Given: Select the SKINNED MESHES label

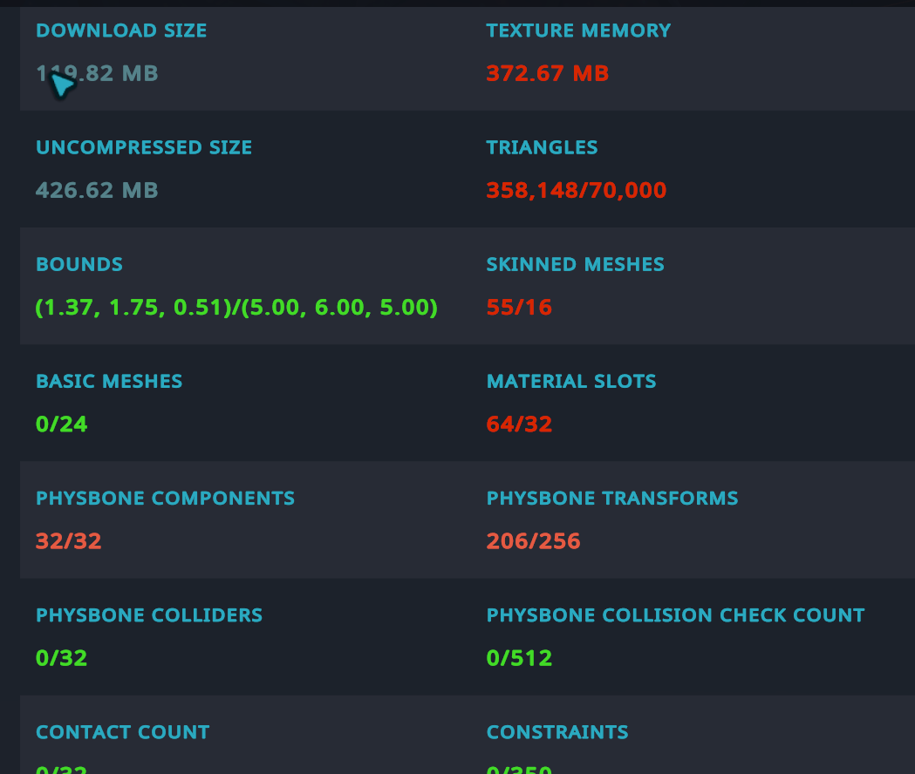Looking at the screenshot, I should tap(576, 264).
